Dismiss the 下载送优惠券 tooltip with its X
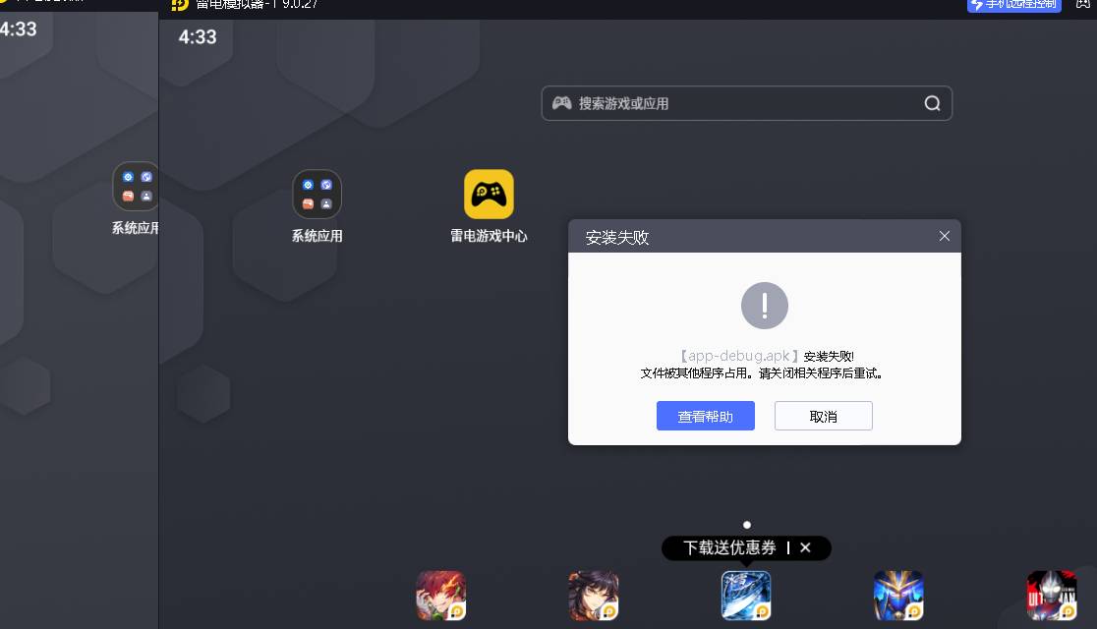 [x=805, y=547]
